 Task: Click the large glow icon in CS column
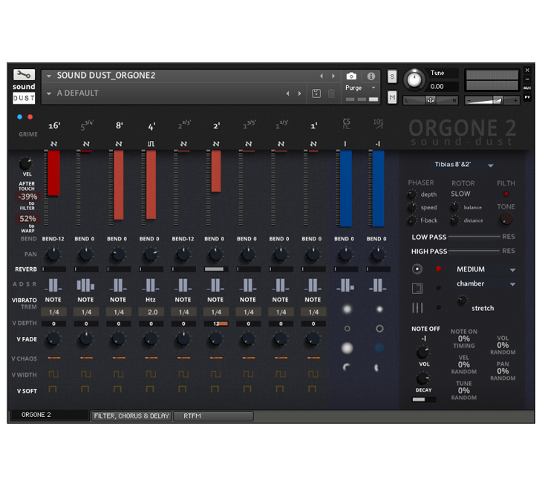(x=347, y=348)
